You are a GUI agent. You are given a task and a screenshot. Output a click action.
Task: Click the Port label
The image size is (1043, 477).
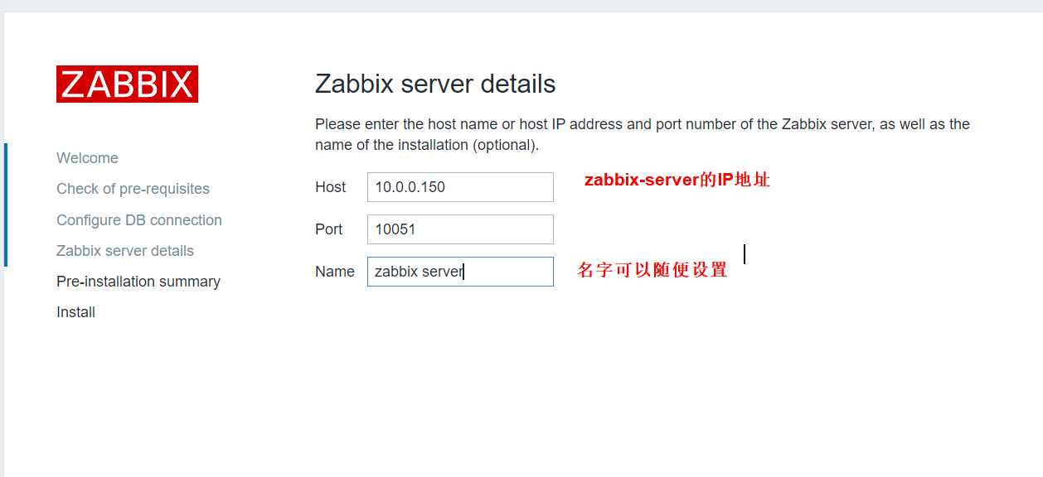tap(328, 229)
